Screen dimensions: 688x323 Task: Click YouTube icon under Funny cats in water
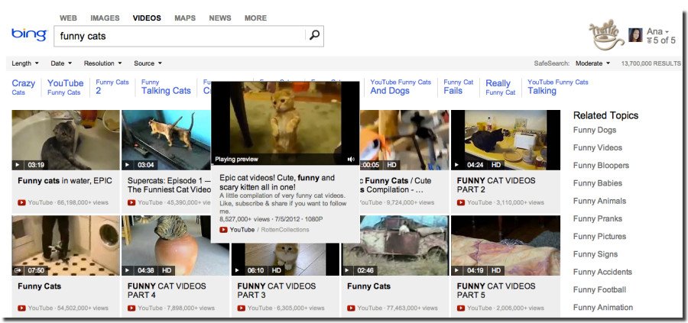(x=22, y=202)
